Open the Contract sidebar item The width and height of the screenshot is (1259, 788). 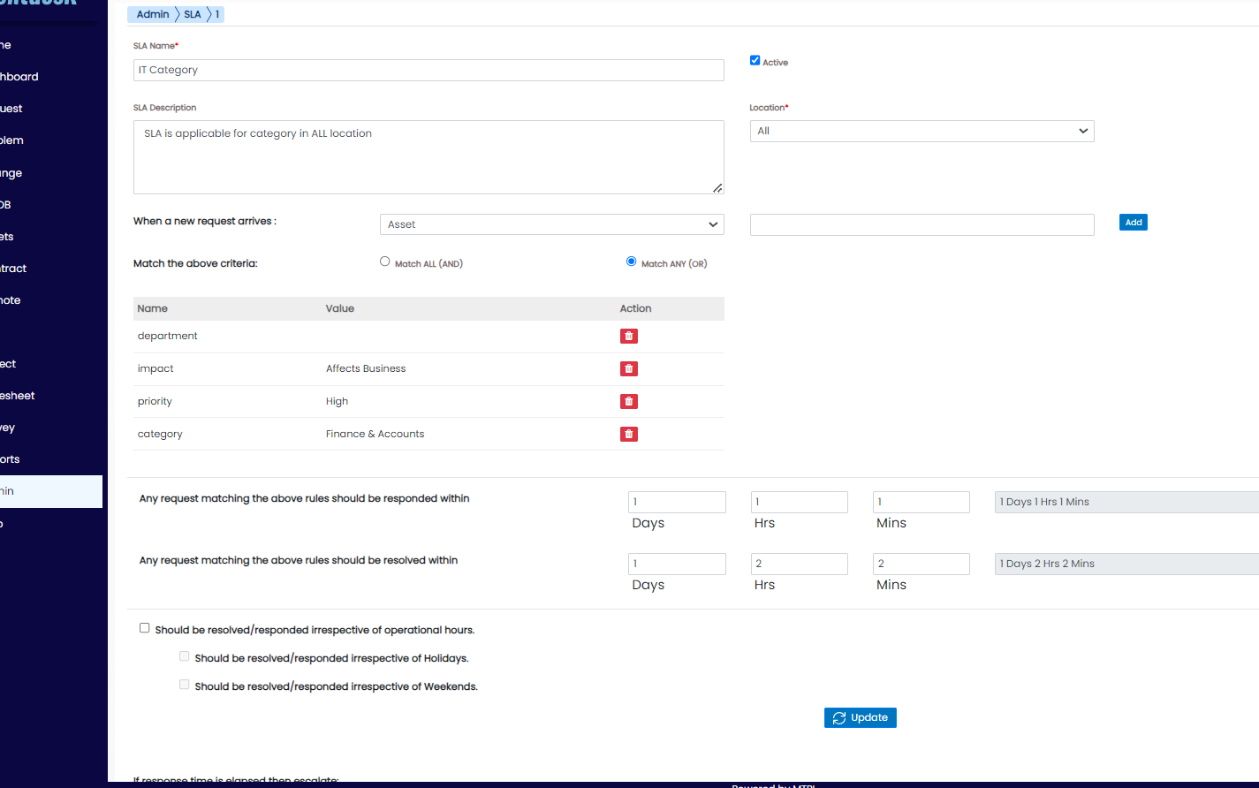pos(51,269)
